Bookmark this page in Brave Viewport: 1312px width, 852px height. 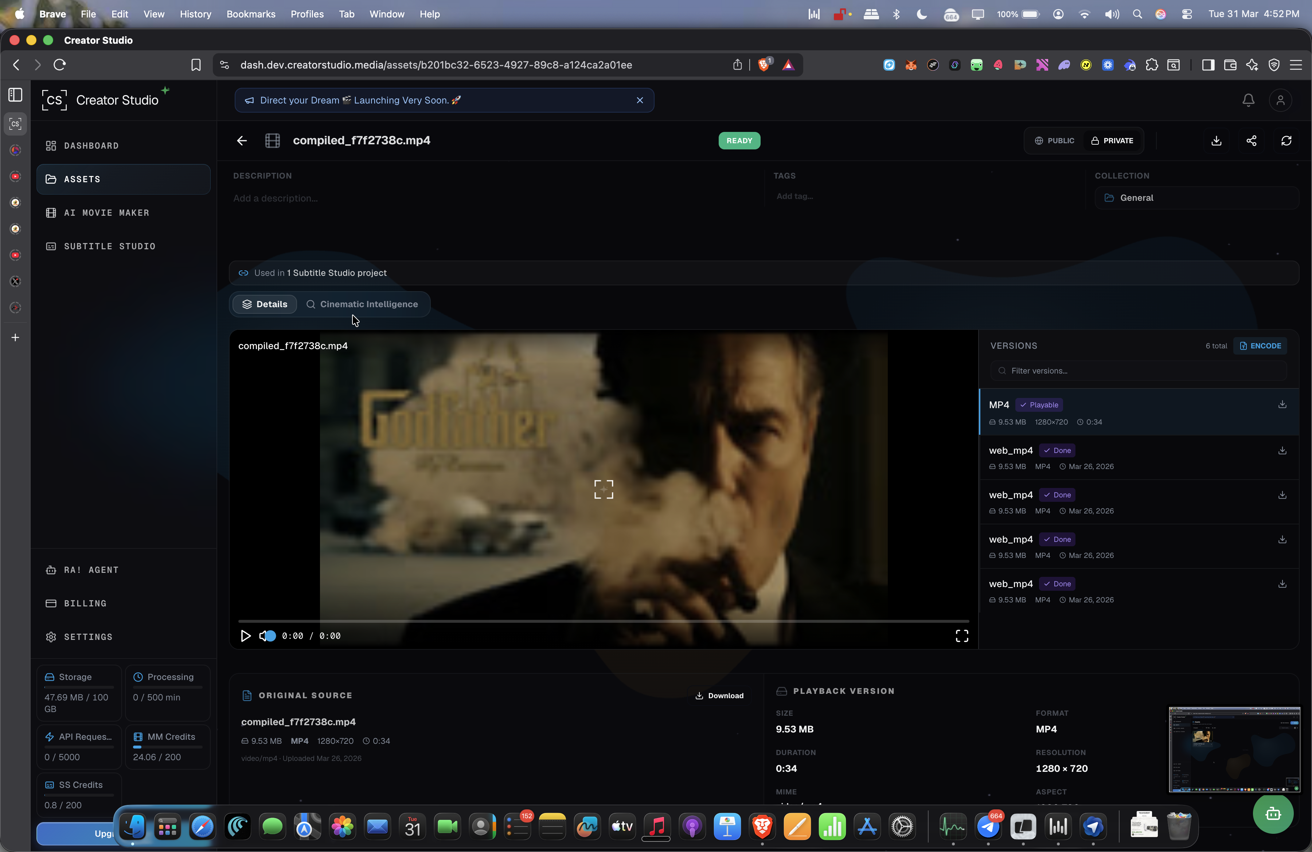coord(196,65)
